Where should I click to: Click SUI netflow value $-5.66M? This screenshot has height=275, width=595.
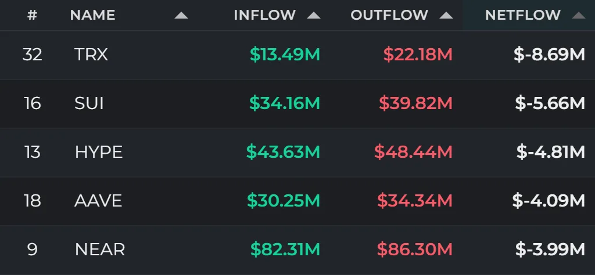coord(550,103)
